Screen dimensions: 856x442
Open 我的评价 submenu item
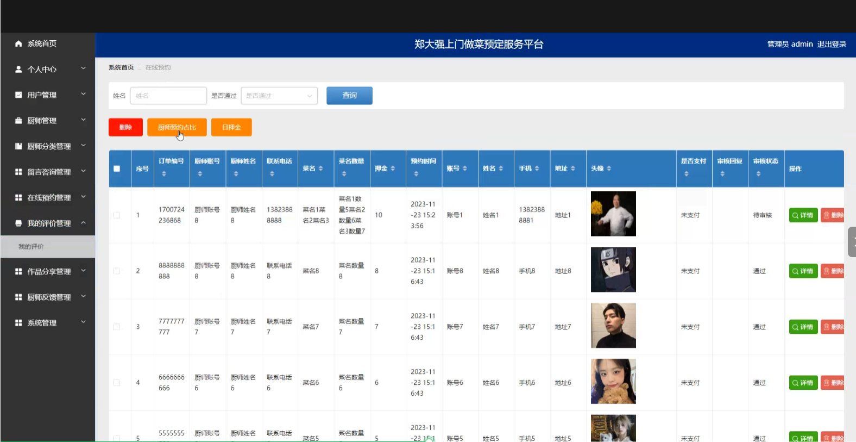tap(48, 247)
